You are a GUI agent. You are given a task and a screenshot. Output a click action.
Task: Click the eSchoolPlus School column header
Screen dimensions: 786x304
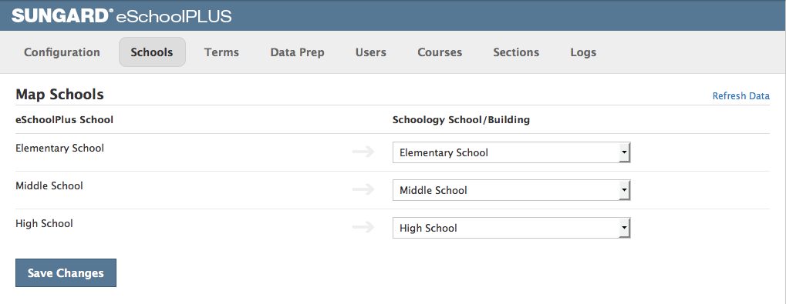pos(64,120)
